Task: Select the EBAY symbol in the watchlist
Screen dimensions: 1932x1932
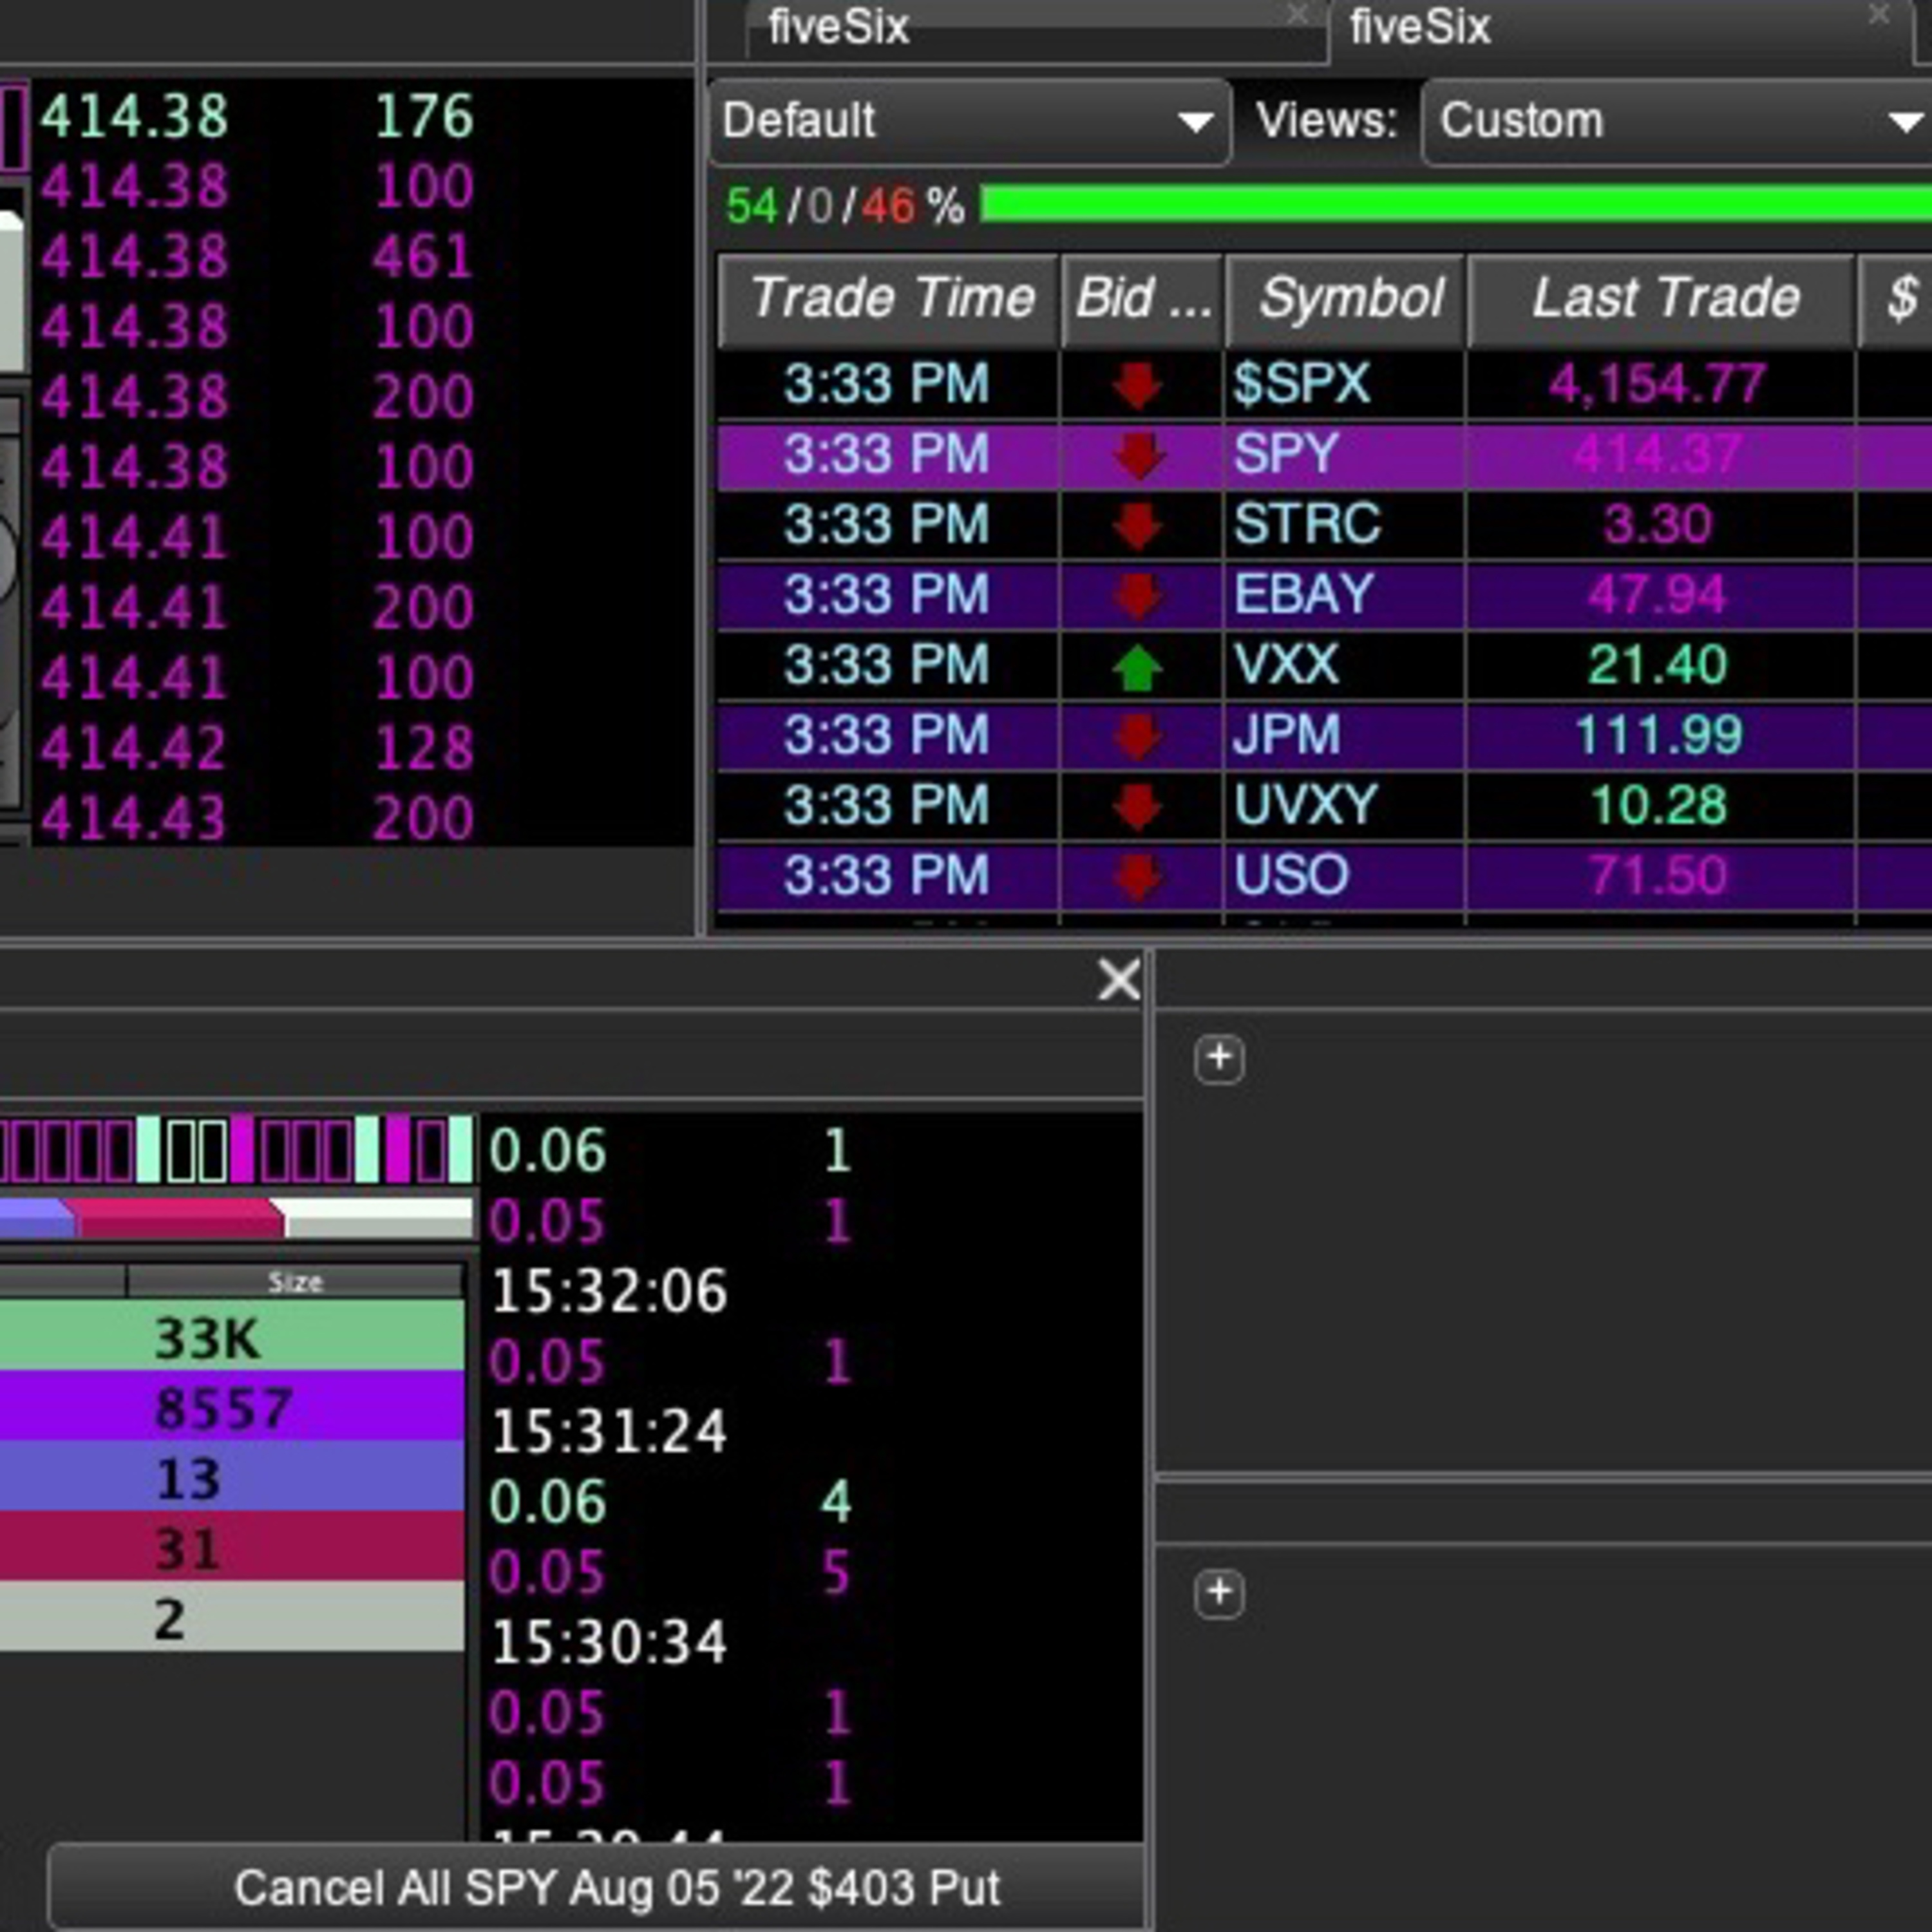Action: click(1303, 595)
